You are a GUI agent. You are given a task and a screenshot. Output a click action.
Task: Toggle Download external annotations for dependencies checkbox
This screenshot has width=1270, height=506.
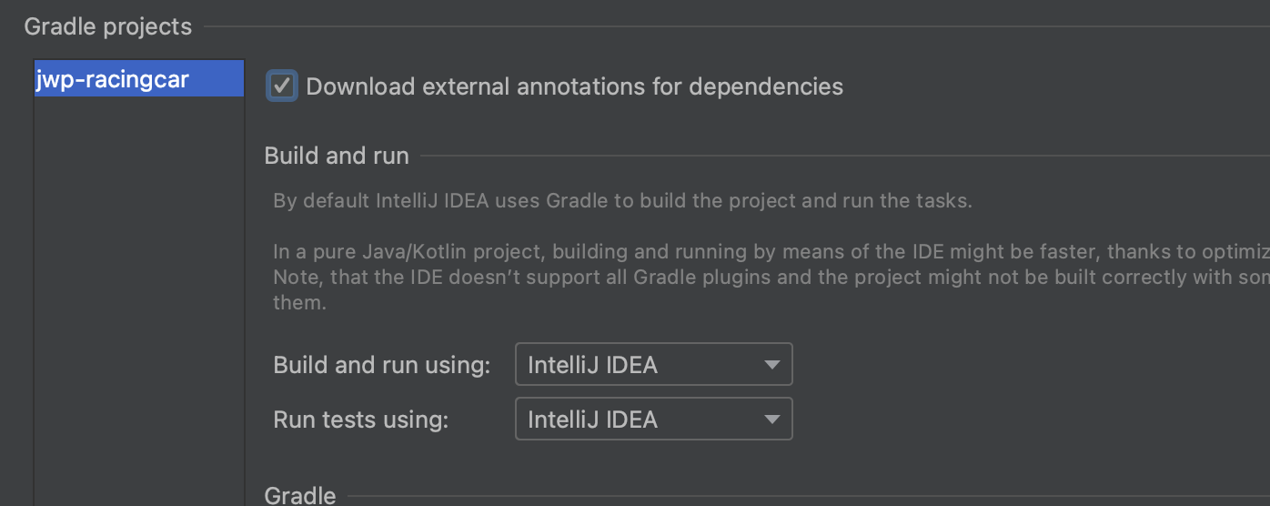(282, 86)
